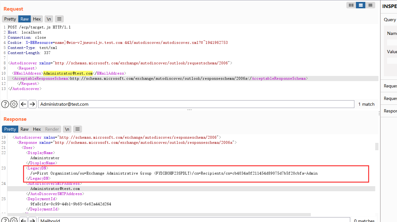
Task: Select the Raw tab in Request
Action: [x=24, y=19]
